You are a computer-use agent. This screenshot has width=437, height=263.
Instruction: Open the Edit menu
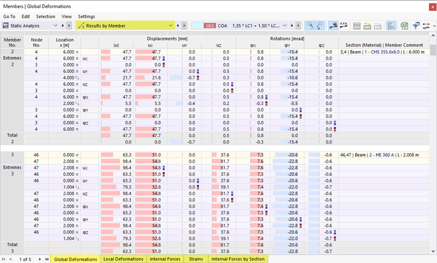point(26,17)
